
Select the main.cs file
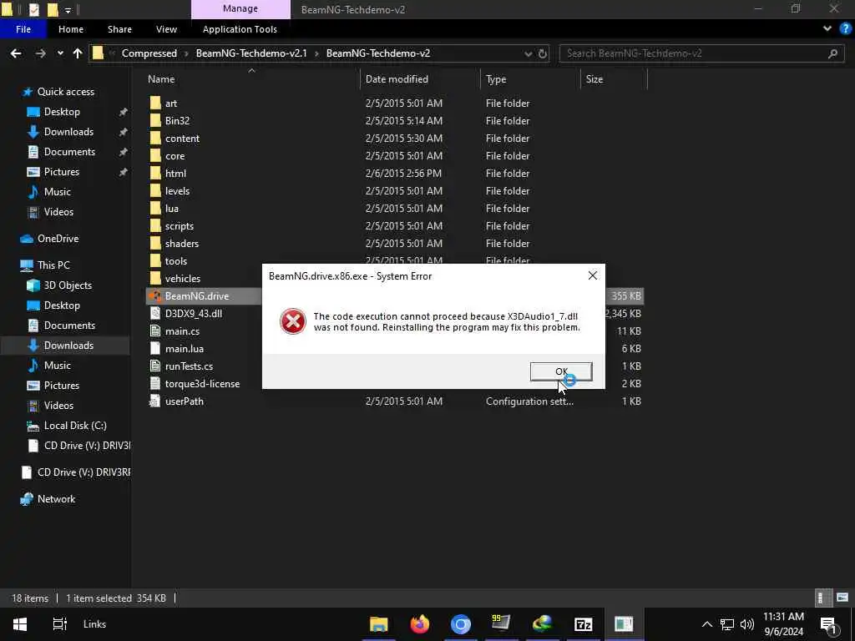click(182, 331)
